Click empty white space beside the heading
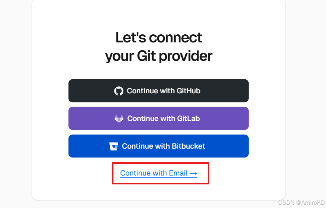Screen dimensions: 326x208 [x=250, y=44]
